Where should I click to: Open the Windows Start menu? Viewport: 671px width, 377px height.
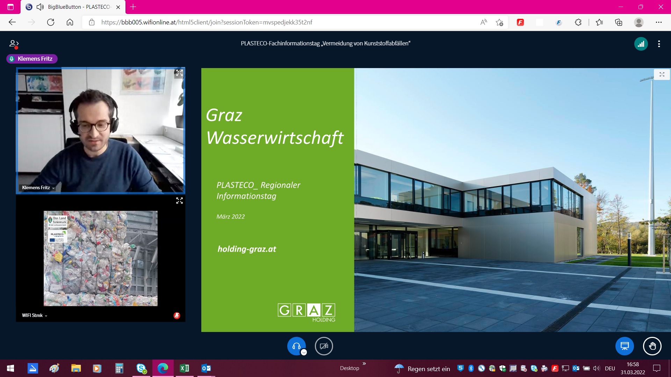[10, 368]
